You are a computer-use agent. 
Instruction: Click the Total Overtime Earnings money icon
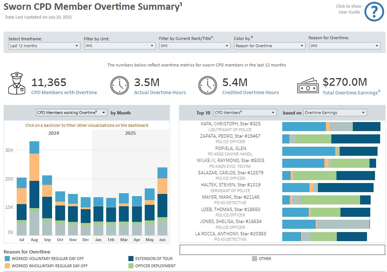pyautogui.click(x=308, y=85)
